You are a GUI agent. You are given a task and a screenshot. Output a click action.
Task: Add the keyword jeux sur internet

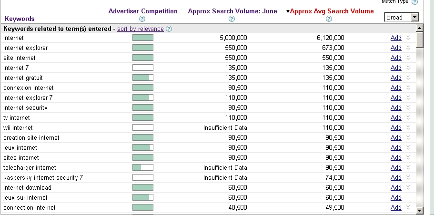coord(396,197)
